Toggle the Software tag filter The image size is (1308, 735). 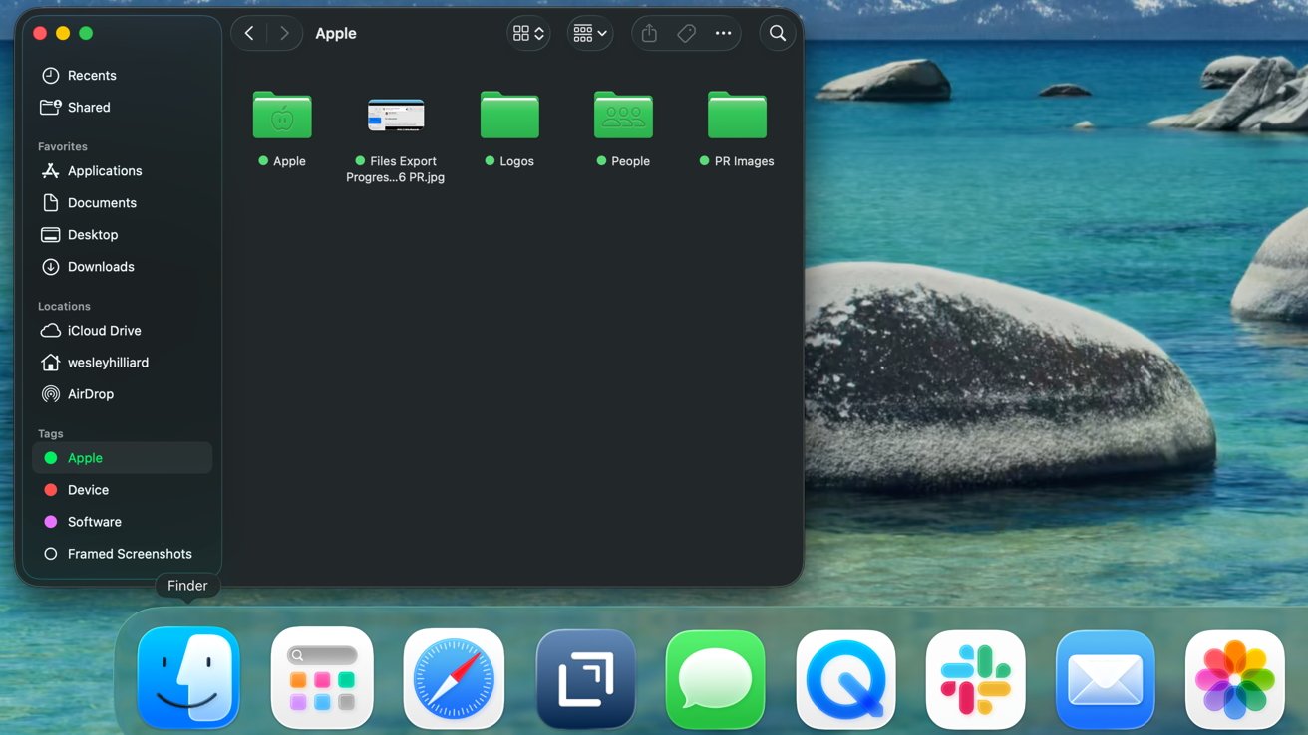[95, 521]
